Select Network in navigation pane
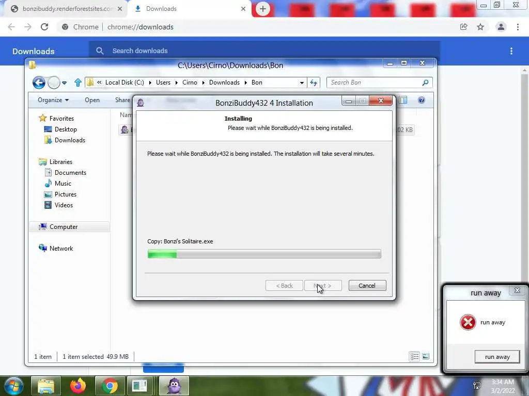529x396 pixels. 61,248
